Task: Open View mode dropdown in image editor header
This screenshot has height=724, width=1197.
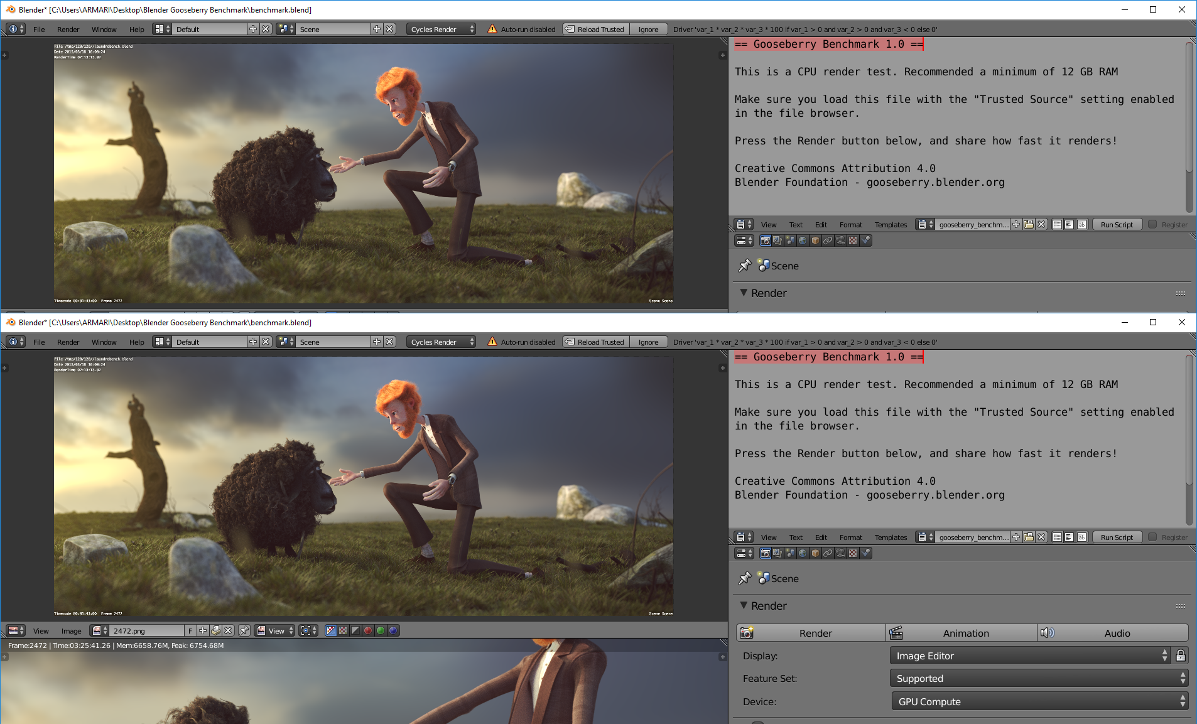Action: click(x=274, y=630)
